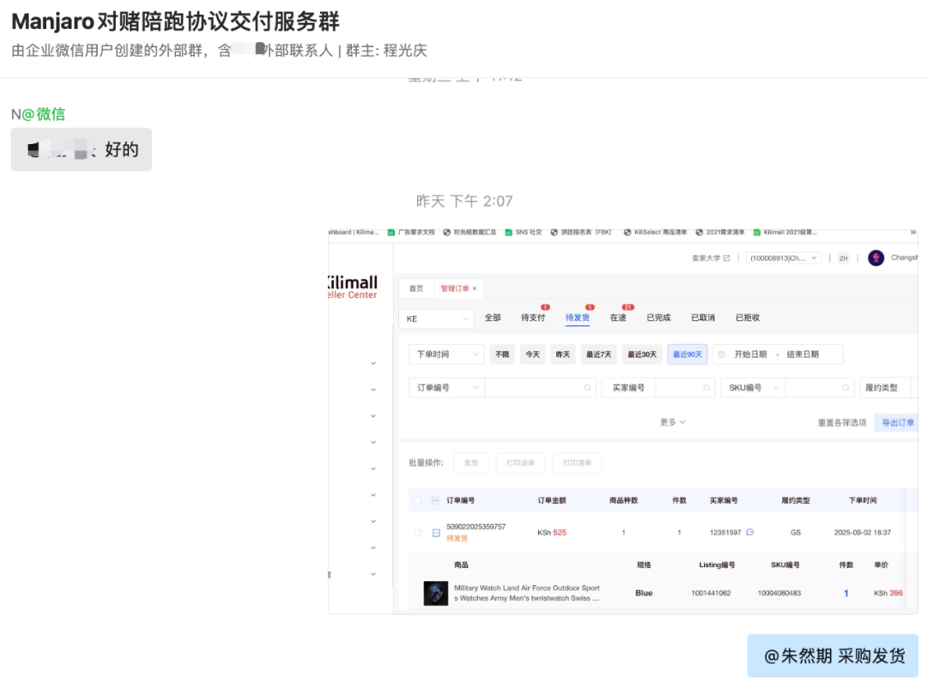The width and height of the screenshot is (927, 683).
Task: Open the 时尚组数据汇总 bookmark
Action: (x=470, y=233)
